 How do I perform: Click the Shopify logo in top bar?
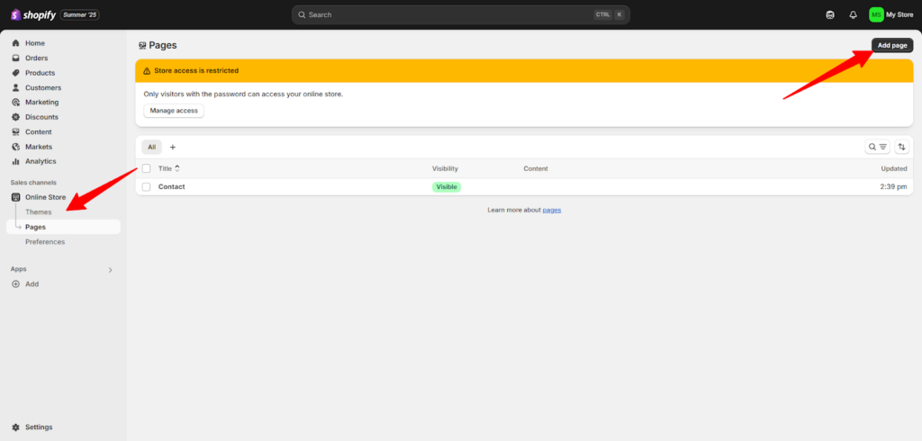coord(34,14)
